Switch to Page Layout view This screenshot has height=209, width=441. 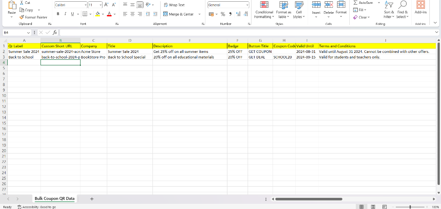pos(373,207)
